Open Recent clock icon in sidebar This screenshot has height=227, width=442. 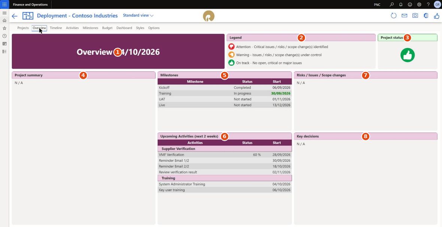pyautogui.click(x=4, y=36)
